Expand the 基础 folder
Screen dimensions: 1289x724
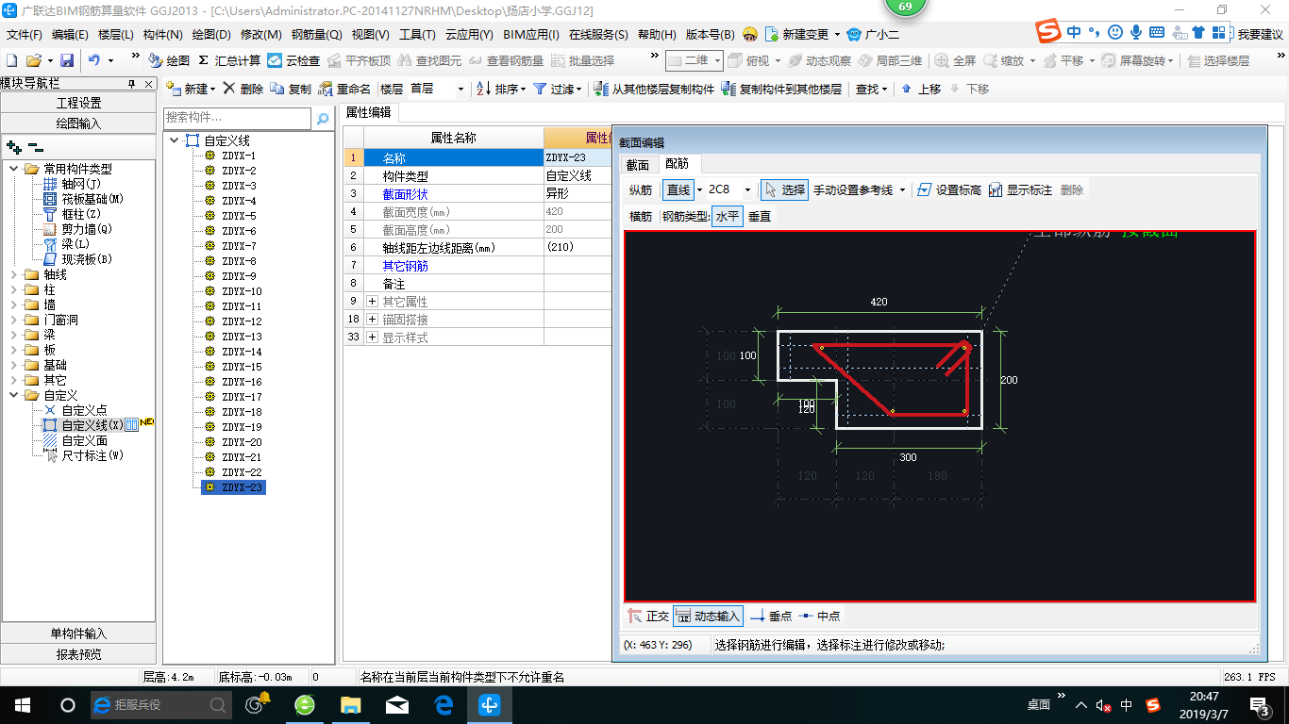click(13, 365)
